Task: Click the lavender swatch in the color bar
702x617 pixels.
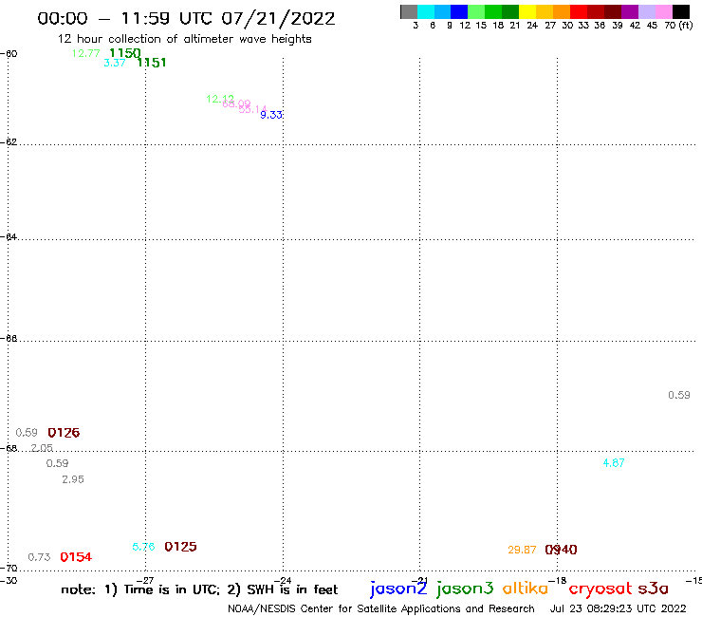Action: point(647,11)
